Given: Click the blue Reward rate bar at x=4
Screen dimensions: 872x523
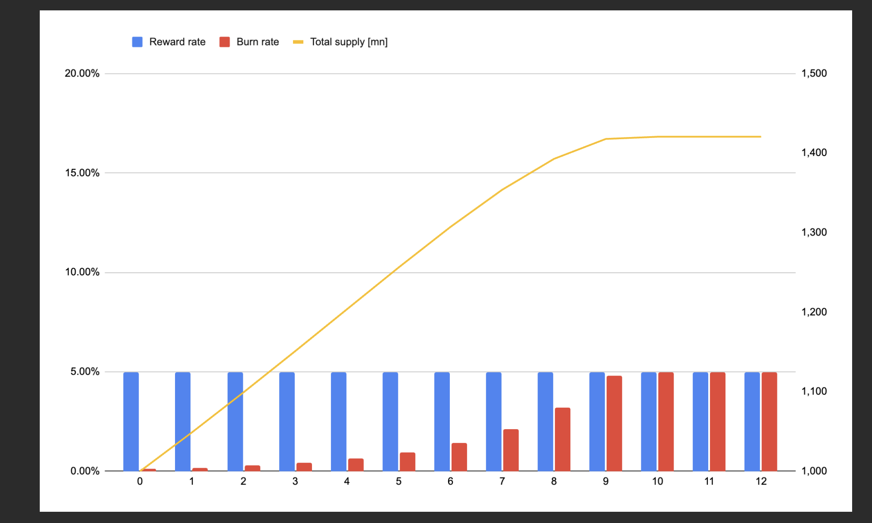Looking at the screenshot, I should pos(339,421).
